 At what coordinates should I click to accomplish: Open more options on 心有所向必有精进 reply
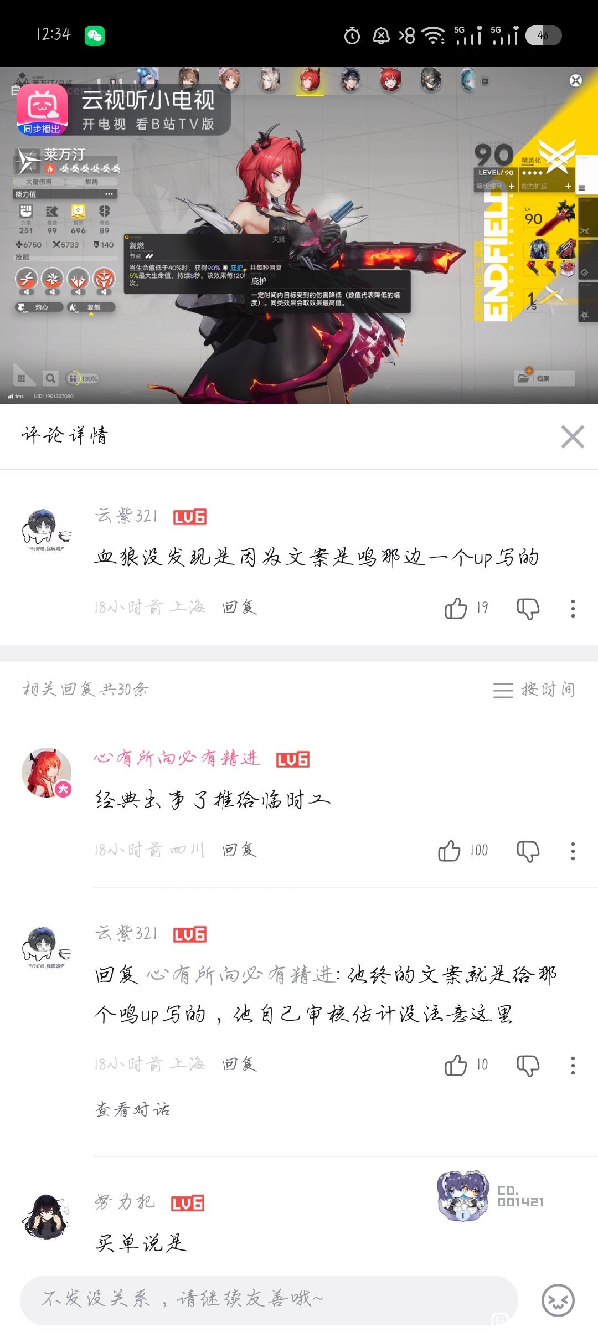click(x=573, y=851)
